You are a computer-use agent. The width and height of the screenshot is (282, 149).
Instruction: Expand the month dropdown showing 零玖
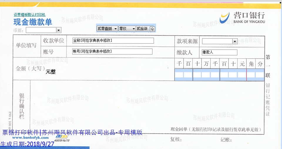pyautogui.click(x=134, y=29)
